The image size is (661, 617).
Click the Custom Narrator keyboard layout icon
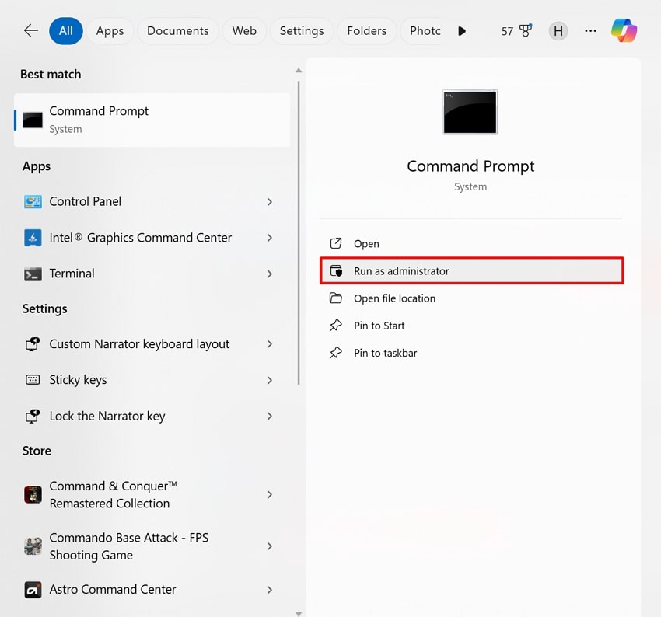[33, 344]
